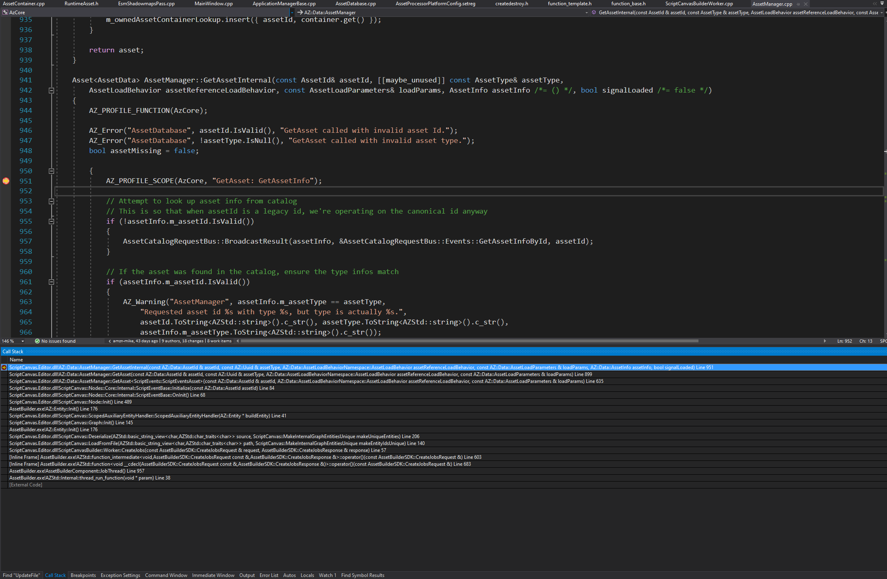Viewport: 887px width, 579px height.
Task: Select the LoadFromFile Line 140 frame
Action: (444, 443)
